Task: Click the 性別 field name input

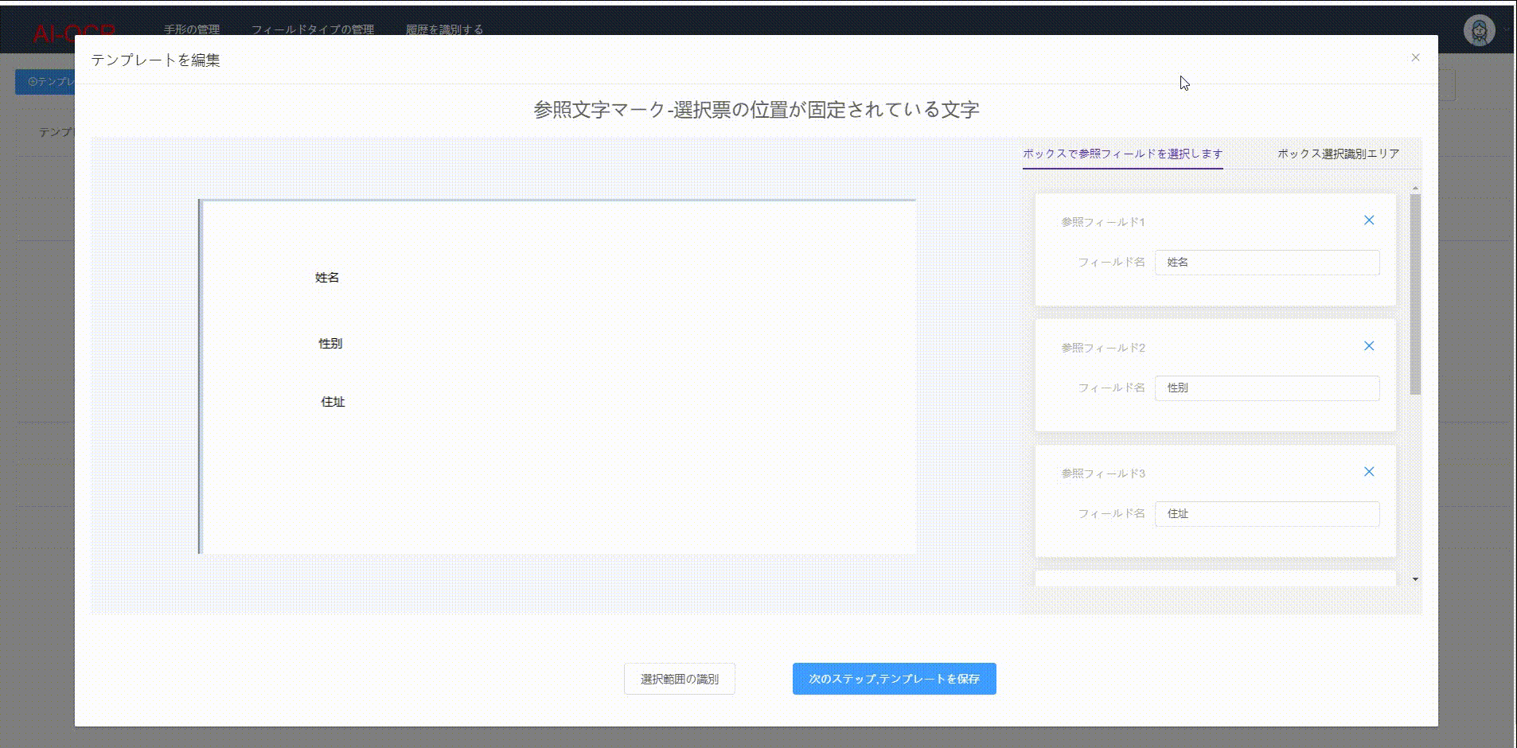Action: pos(1267,388)
